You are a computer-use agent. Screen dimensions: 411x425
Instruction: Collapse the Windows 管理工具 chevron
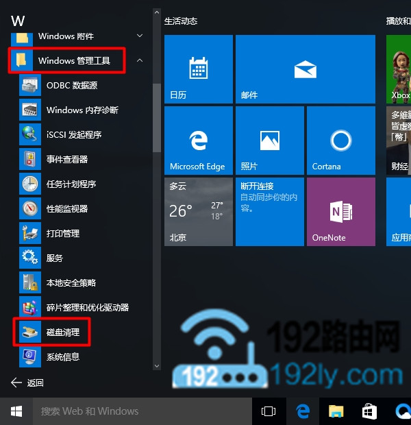coord(140,60)
